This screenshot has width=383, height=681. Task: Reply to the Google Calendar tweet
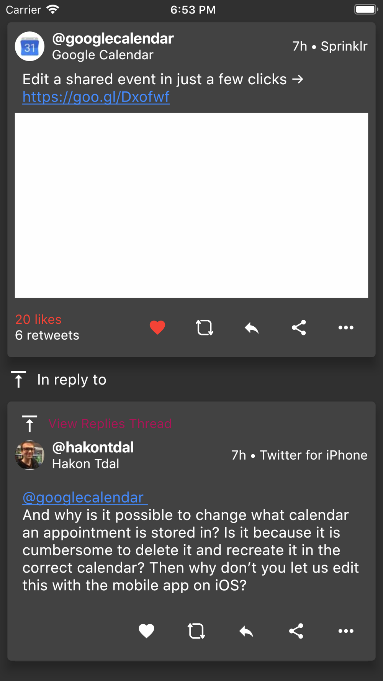click(x=252, y=328)
